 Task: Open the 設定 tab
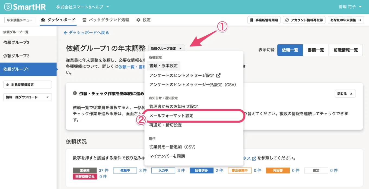tap(144, 20)
